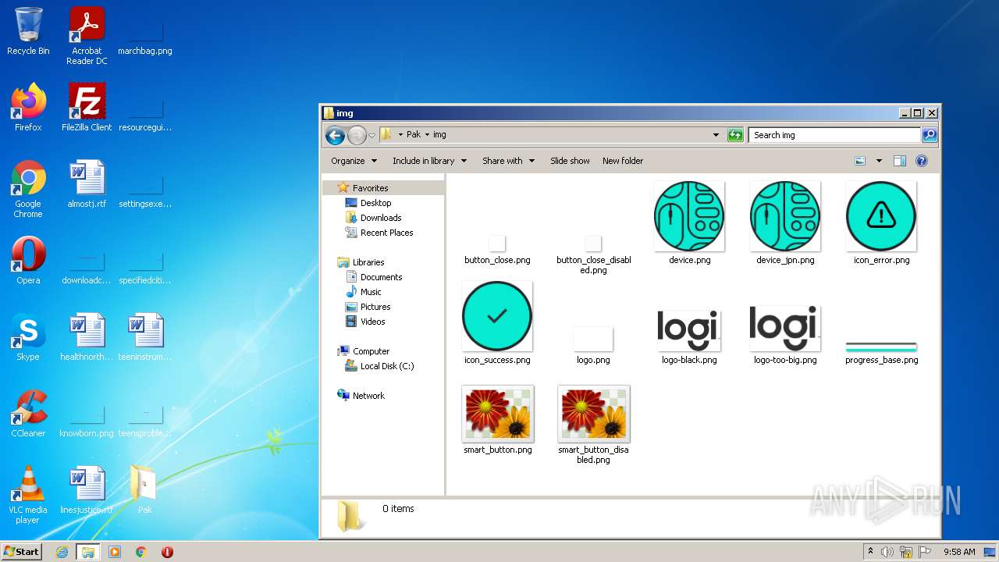Toggle the preview pane icon

[x=899, y=161]
